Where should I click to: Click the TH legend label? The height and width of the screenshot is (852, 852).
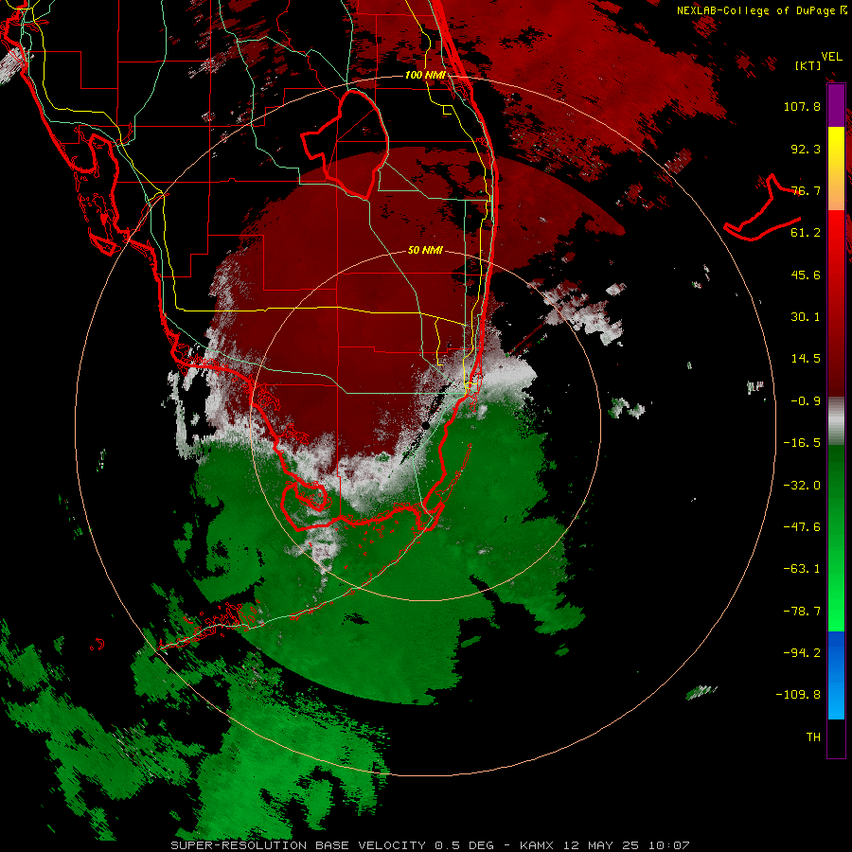tap(813, 737)
